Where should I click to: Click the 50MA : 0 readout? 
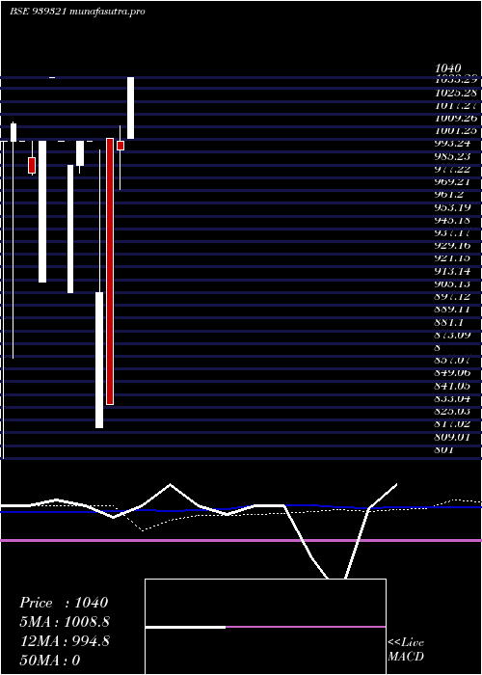pyautogui.click(x=50, y=661)
